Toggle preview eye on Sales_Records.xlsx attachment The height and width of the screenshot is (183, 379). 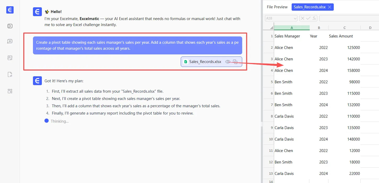click(x=228, y=62)
